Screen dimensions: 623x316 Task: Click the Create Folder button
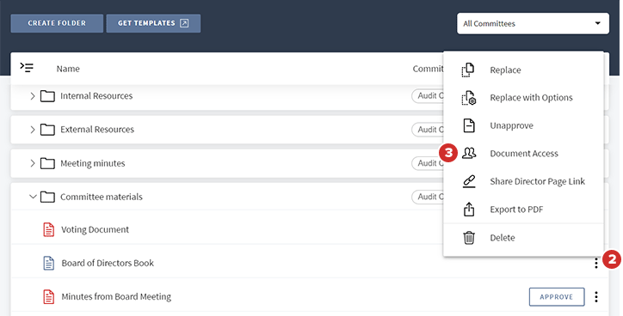(x=57, y=23)
